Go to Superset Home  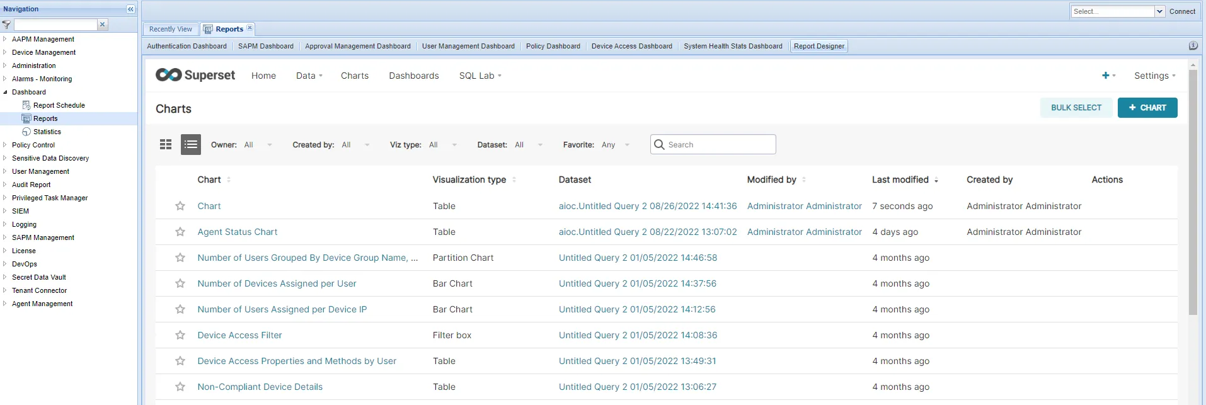[263, 76]
